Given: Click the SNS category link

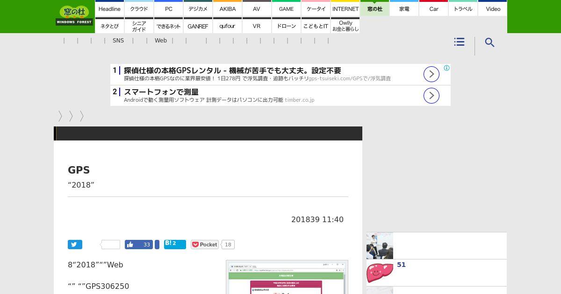Looking at the screenshot, I should [118, 41].
